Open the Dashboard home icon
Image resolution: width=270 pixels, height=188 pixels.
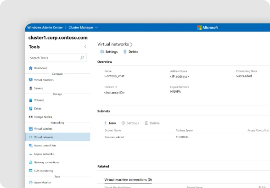[x=31, y=68]
